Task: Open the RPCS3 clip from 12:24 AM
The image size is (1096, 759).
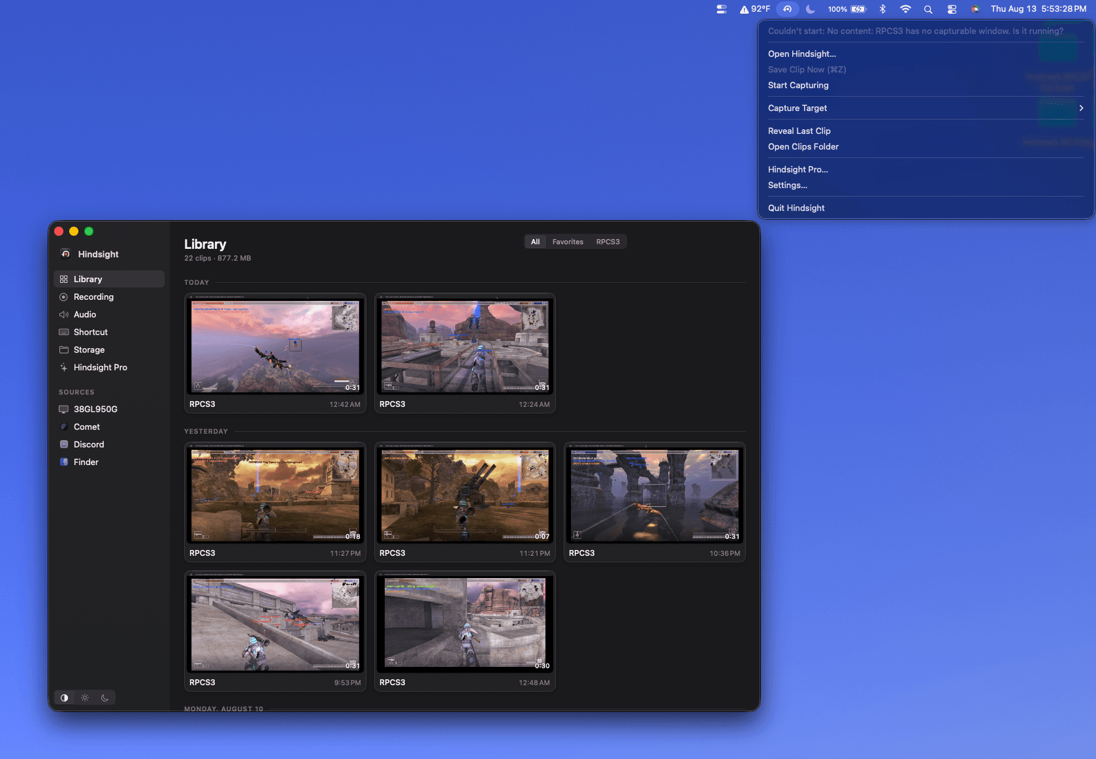Action: (x=465, y=353)
